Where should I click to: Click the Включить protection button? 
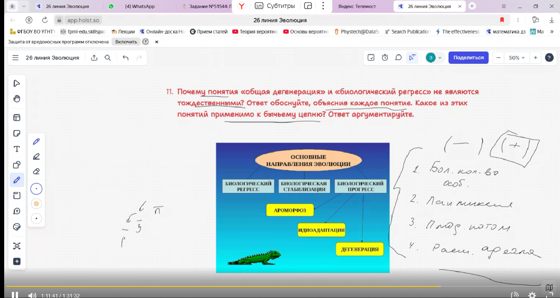(126, 42)
